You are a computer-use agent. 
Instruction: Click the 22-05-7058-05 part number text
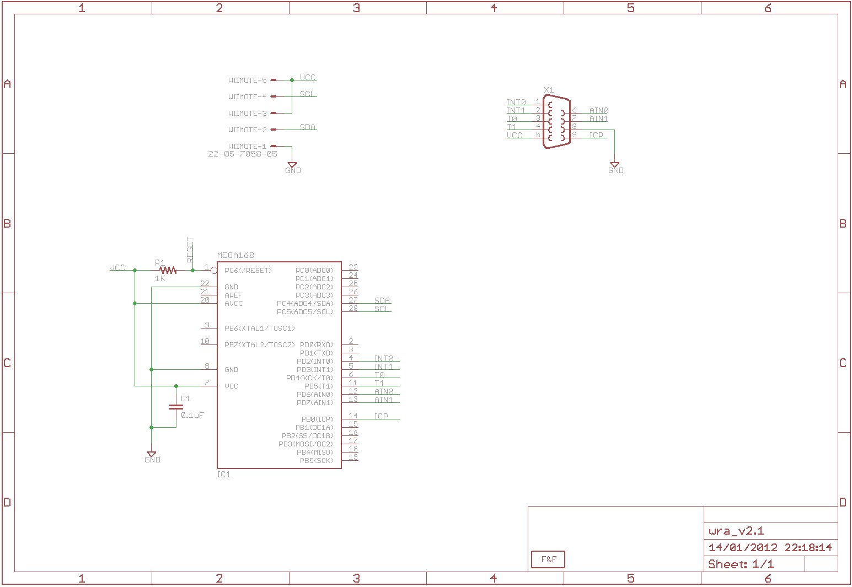[x=243, y=154]
